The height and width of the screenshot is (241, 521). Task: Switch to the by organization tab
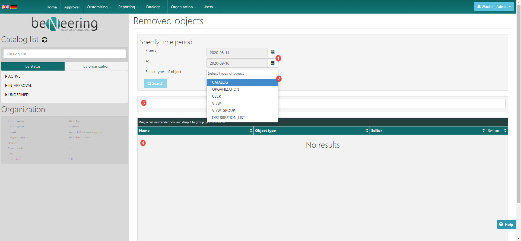tap(96, 66)
